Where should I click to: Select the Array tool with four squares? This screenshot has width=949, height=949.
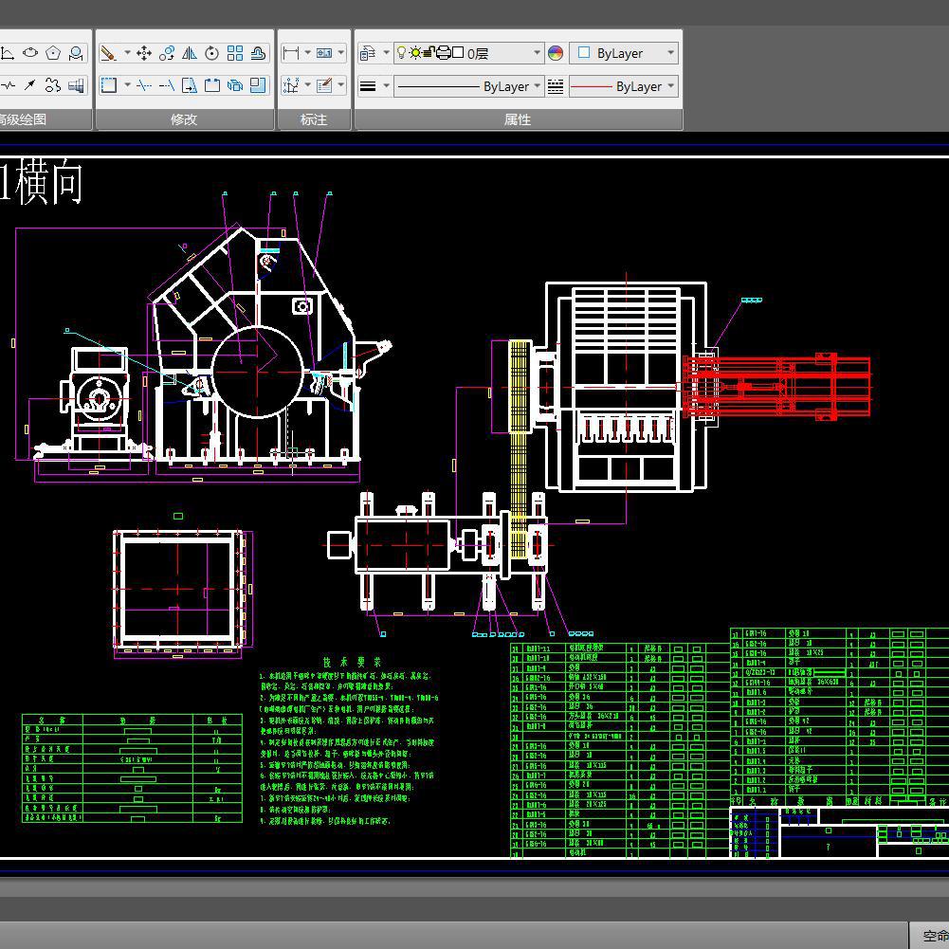click(x=235, y=53)
